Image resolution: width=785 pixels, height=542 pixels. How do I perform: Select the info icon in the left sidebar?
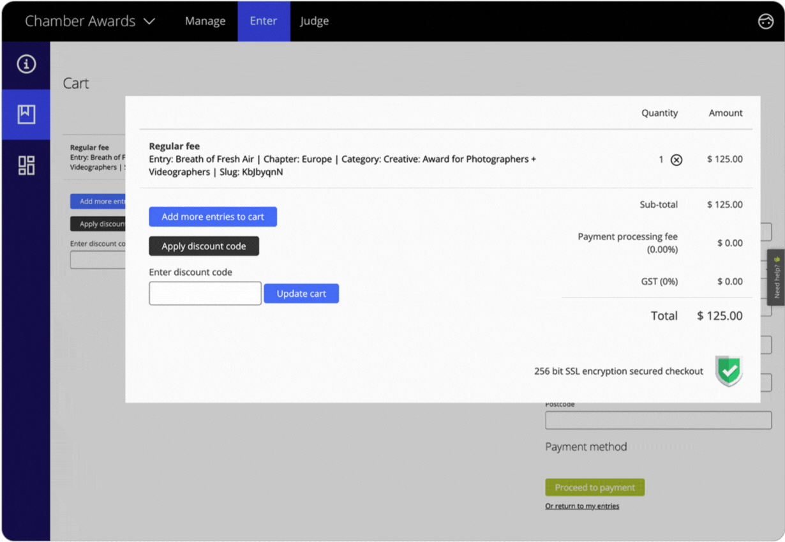tap(26, 64)
